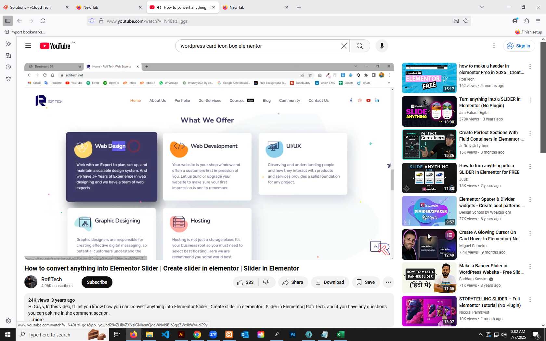Image resolution: width=546 pixels, height=341 pixels.
Task: Open options for 'Turn anything into a SLIDER' video
Action: coord(530,100)
